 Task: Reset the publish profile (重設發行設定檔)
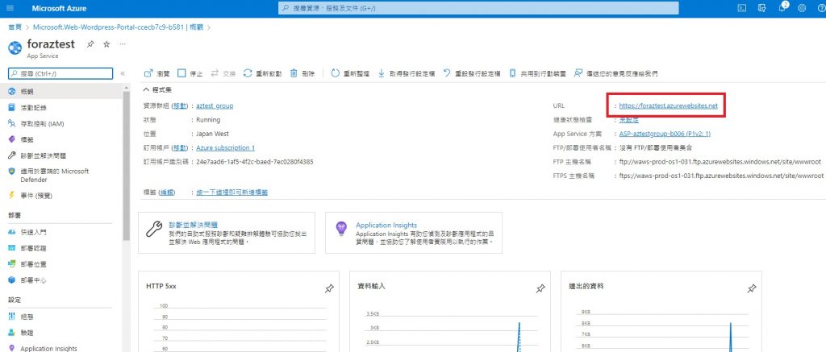click(471, 73)
